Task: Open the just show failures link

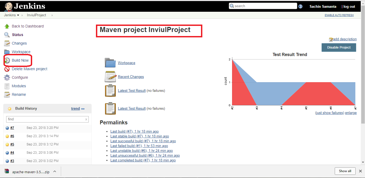Action: (x=330, y=113)
